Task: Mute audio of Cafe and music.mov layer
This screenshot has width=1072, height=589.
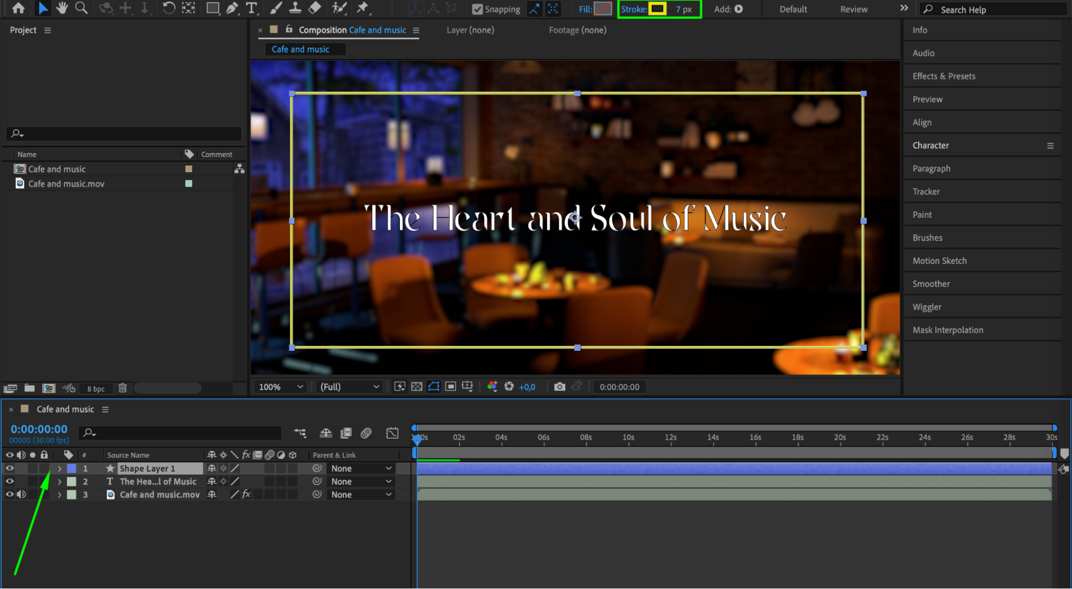Action: coord(21,495)
